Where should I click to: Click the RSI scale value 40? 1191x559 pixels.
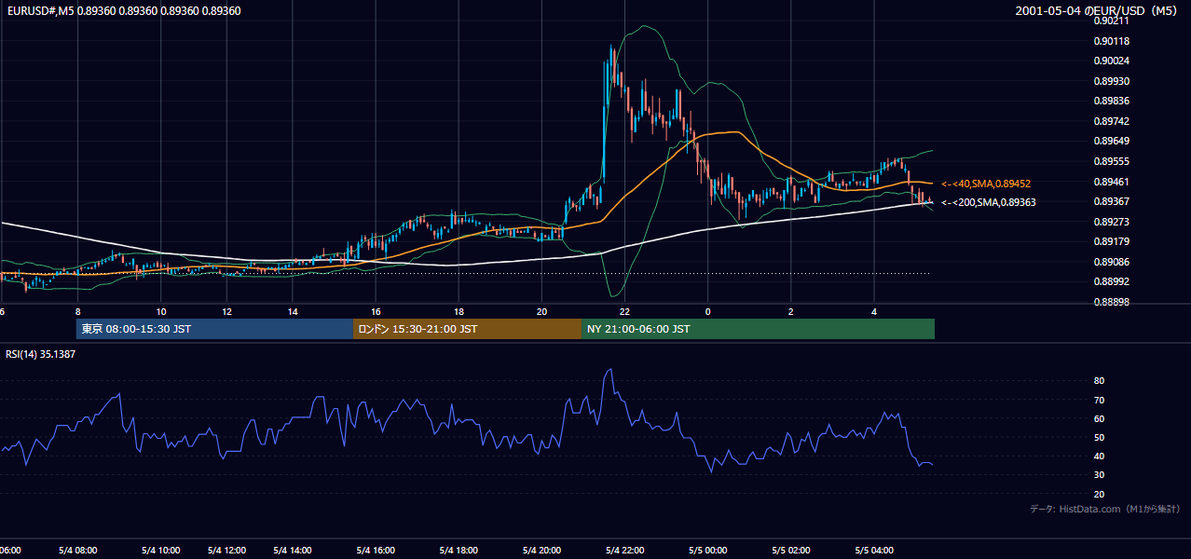pyautogui.click(x=1099, y=456)
